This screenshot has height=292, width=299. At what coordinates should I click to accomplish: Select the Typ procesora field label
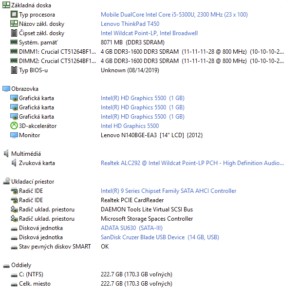pos(37,15)
